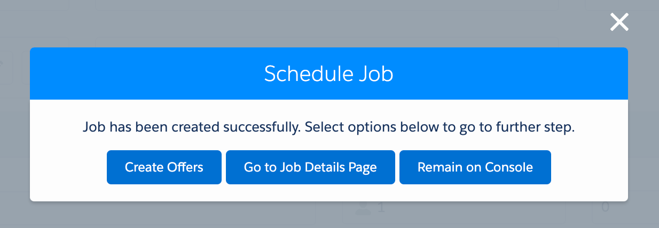Click the "Schedule Job" title text
The width and height of the screenshot is (659, 228).
tap(328, 74)
